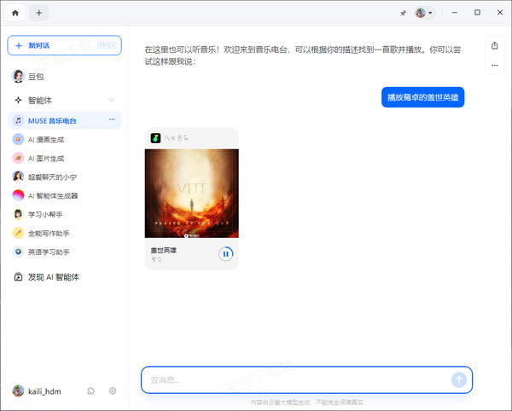Open chat more options ellipsis at right
The height and width of the screenshot is (411, 512).
tap(495, 66)
